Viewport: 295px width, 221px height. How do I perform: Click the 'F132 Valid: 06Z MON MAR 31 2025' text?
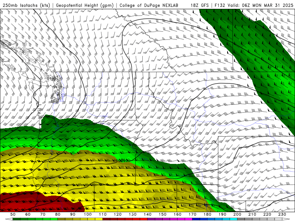254,6
